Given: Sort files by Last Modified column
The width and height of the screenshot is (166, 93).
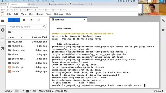Looking at the screenshot, I should pos(39,37).
